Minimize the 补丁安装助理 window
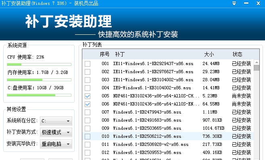 click(246, 3)
